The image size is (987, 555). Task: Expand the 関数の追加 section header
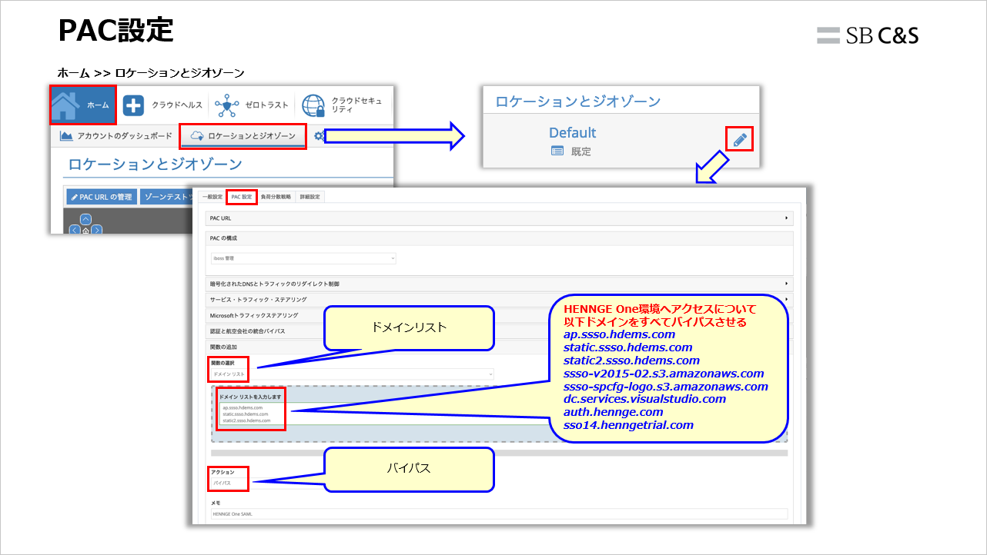coord(499,347)
